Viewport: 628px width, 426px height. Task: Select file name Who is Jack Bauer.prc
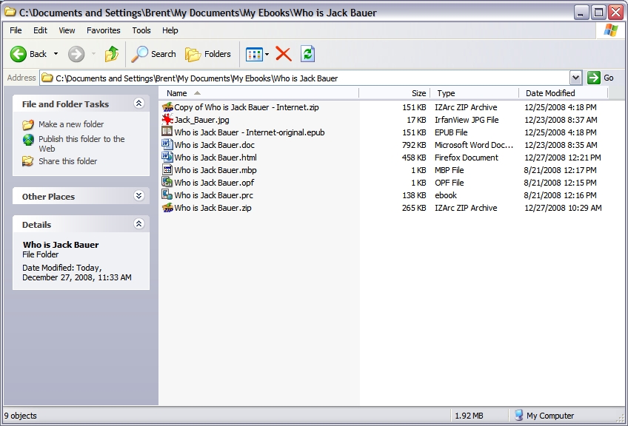pos(213,195)
